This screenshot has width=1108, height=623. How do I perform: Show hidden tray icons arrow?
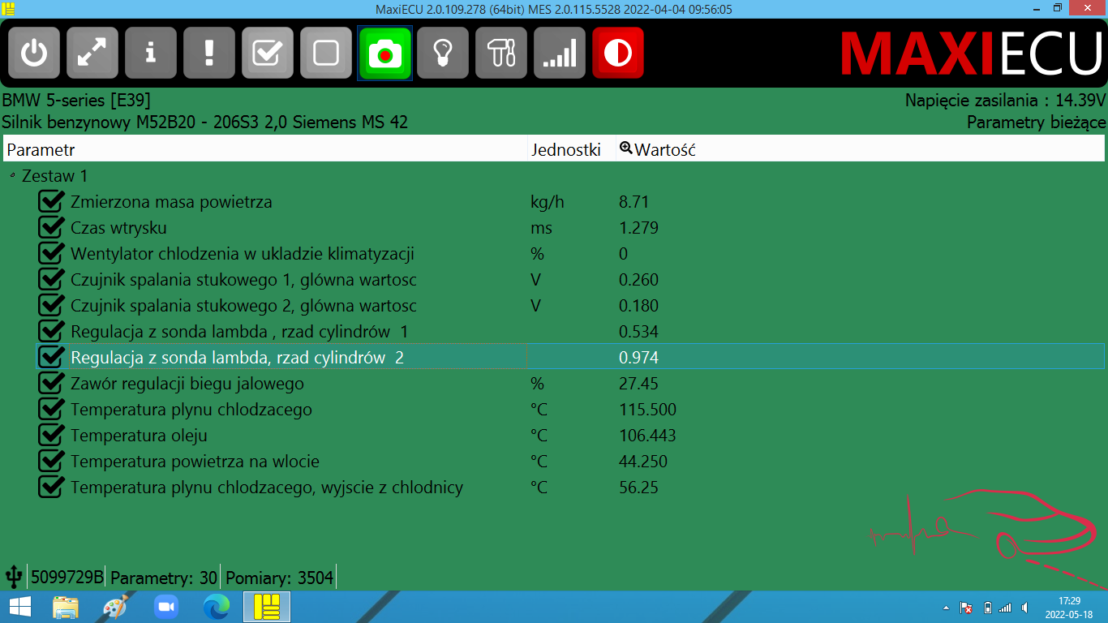point(946,608)
